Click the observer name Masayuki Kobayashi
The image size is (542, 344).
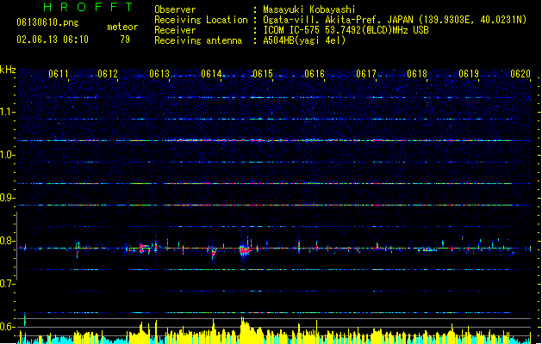coord(309,9)
